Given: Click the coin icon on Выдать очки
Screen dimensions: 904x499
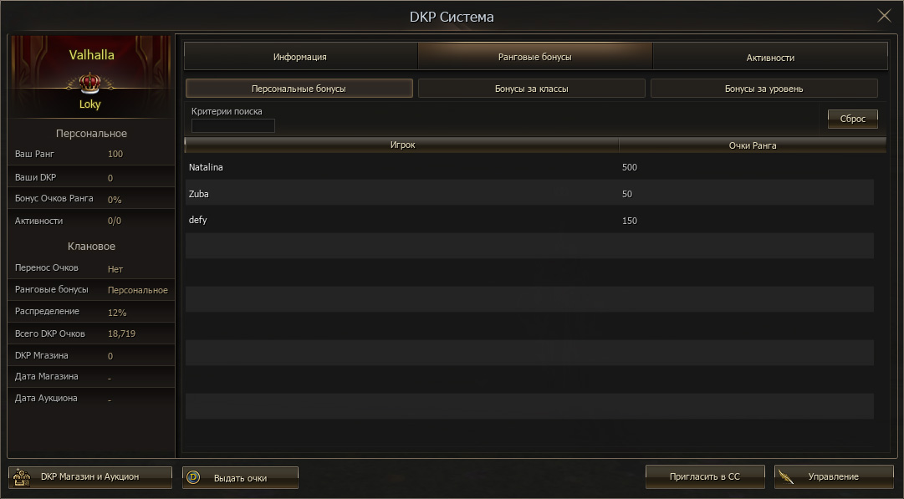Looking at the screenshot, I should 194,477.
